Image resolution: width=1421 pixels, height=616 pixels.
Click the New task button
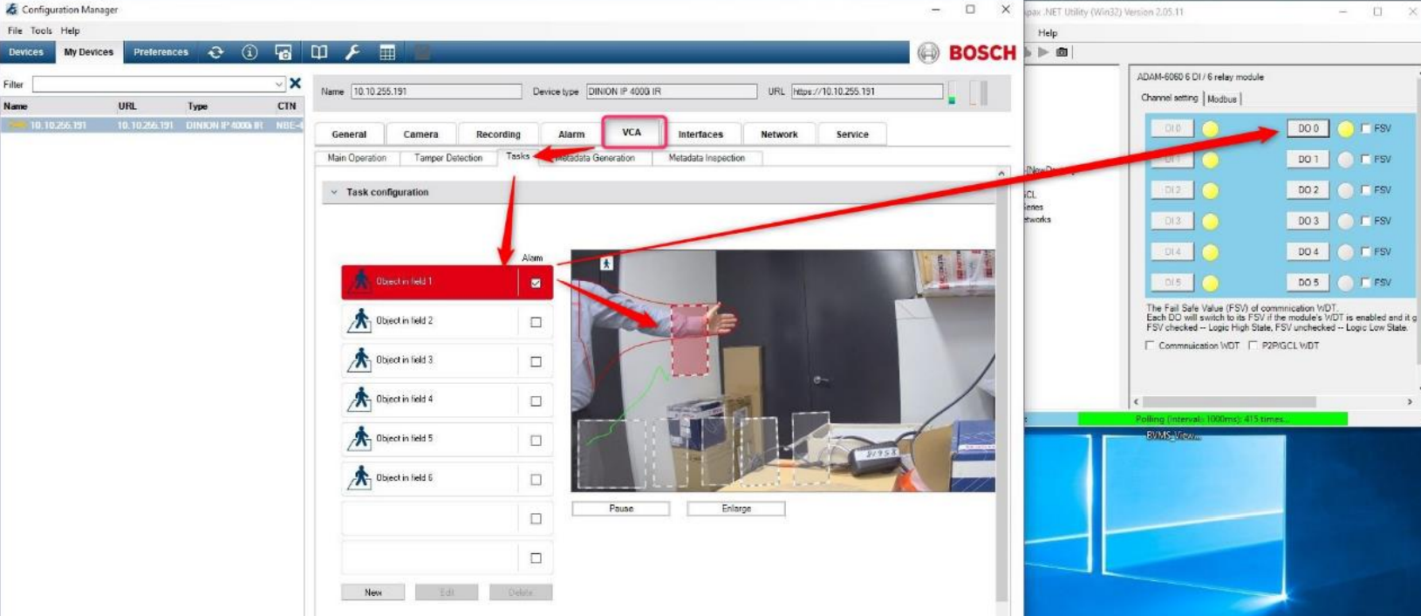(372, 592)
